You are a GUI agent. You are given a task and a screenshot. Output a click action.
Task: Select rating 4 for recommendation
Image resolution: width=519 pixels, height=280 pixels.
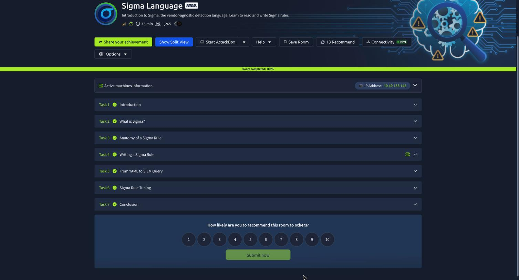[x=235, y=239]
